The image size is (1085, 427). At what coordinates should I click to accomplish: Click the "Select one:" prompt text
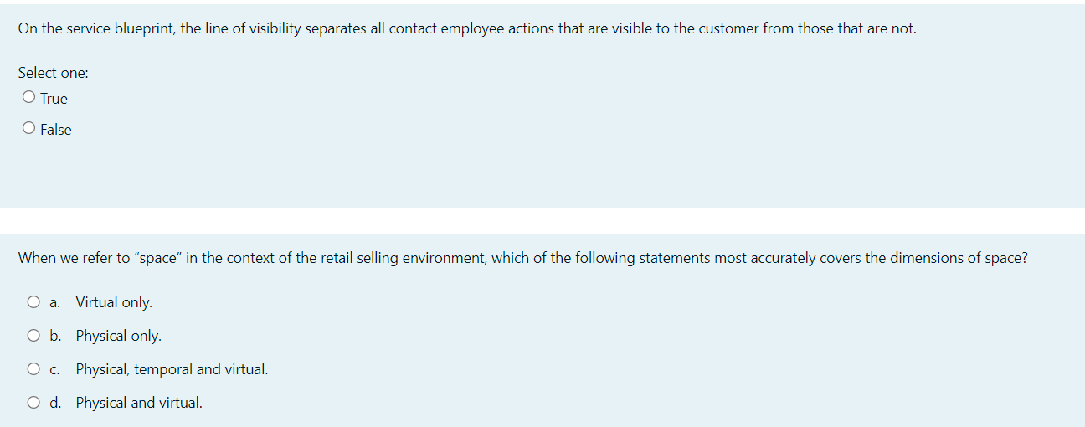[x=54, y=73]
